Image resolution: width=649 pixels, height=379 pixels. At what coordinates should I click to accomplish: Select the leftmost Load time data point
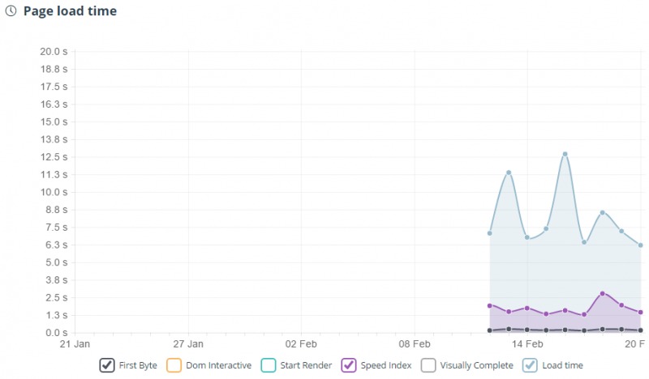click(x=489, y=233)
